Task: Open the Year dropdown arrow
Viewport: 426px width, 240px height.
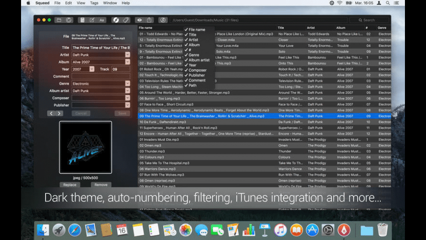Action: click(x=92, y=69)
